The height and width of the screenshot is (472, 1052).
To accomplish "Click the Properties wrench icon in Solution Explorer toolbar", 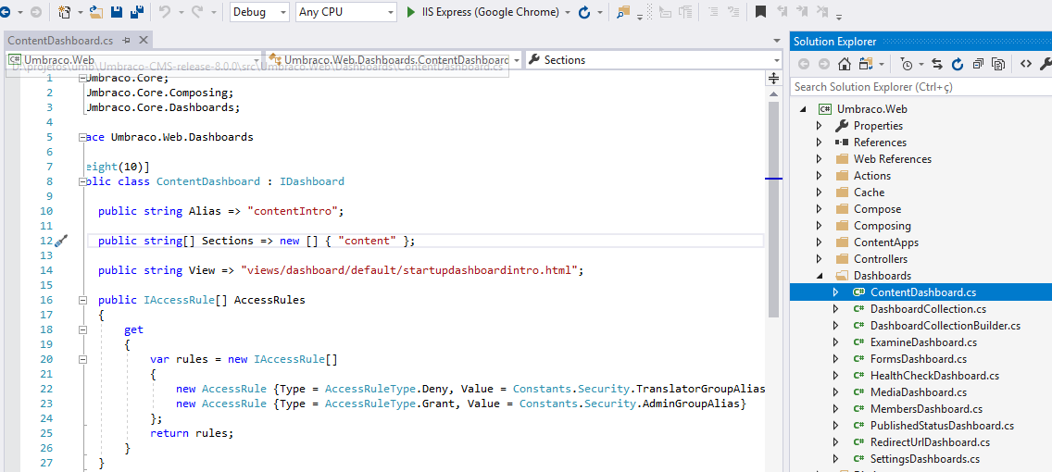I will [1046, 65].
